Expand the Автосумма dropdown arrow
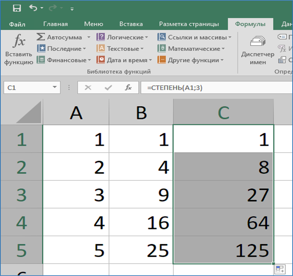 pyautogui.click(x=89, y=37)
